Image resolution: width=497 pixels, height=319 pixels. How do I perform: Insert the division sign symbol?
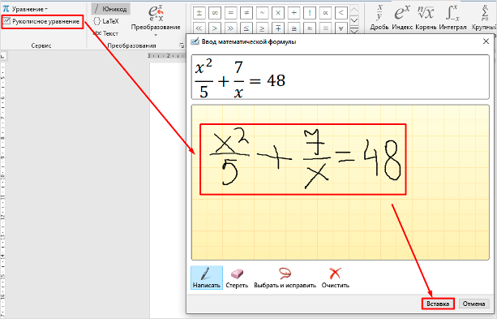point(293,13)
